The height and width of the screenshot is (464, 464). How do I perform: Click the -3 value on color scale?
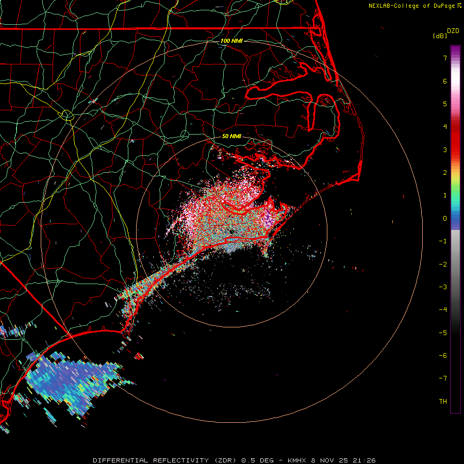click(443, 287)
